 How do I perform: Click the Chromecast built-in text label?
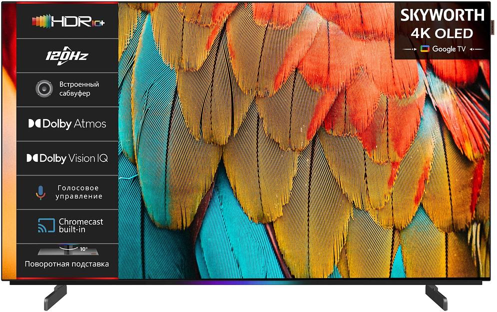(x=81, y=225)
